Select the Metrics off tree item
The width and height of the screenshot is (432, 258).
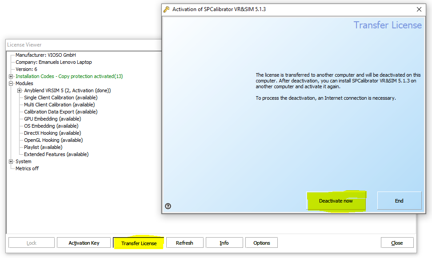(27, 168)
